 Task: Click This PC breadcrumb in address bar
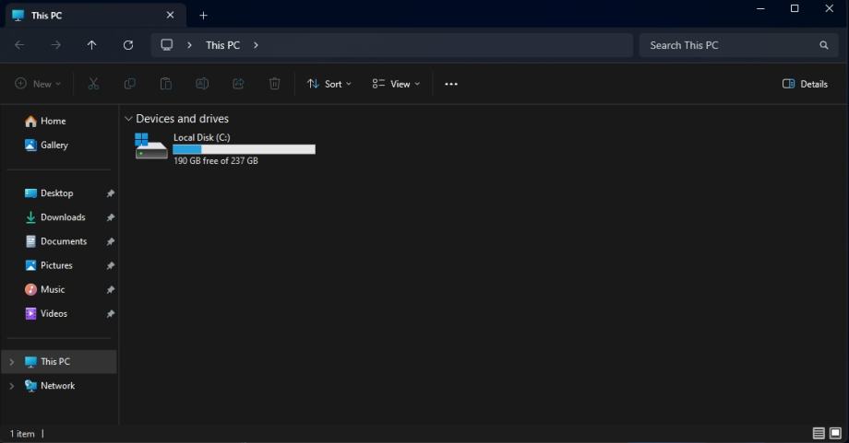coord(222,45)
